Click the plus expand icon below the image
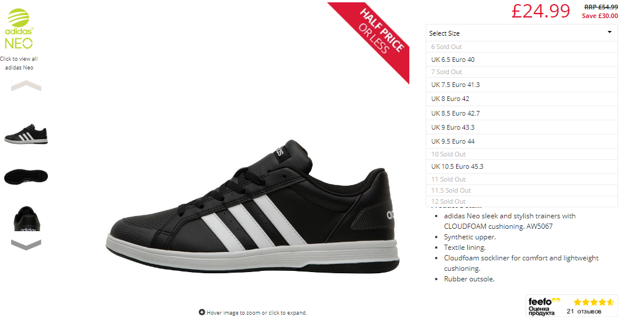Image resolution: width=621 pixels, height=324 pixels. click(202, 312)
